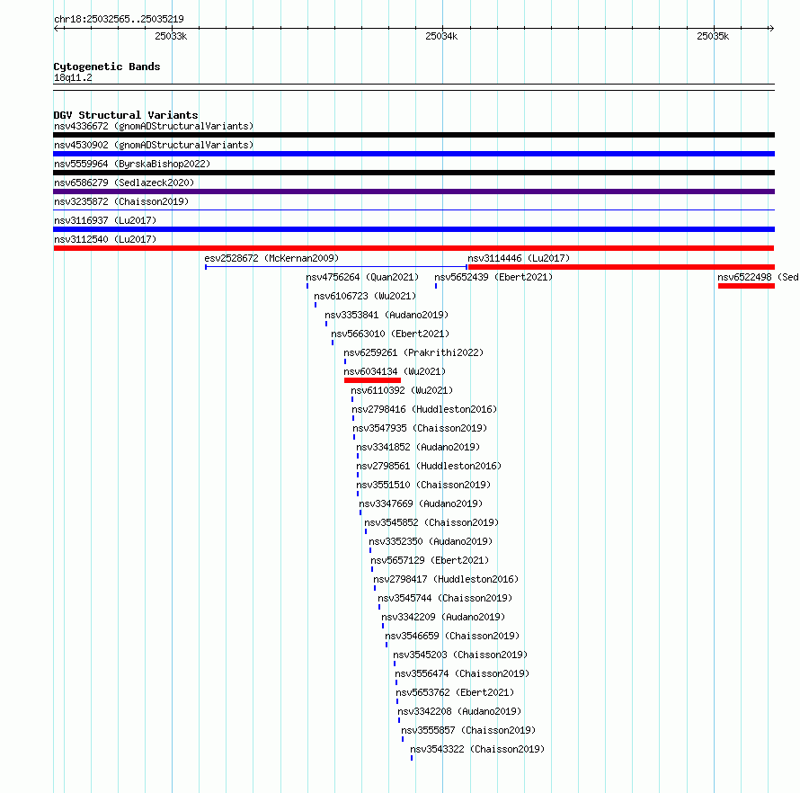800x793 pixels.
Task: Click nsv5653762 Ebert2021 label
Action: 455,692
